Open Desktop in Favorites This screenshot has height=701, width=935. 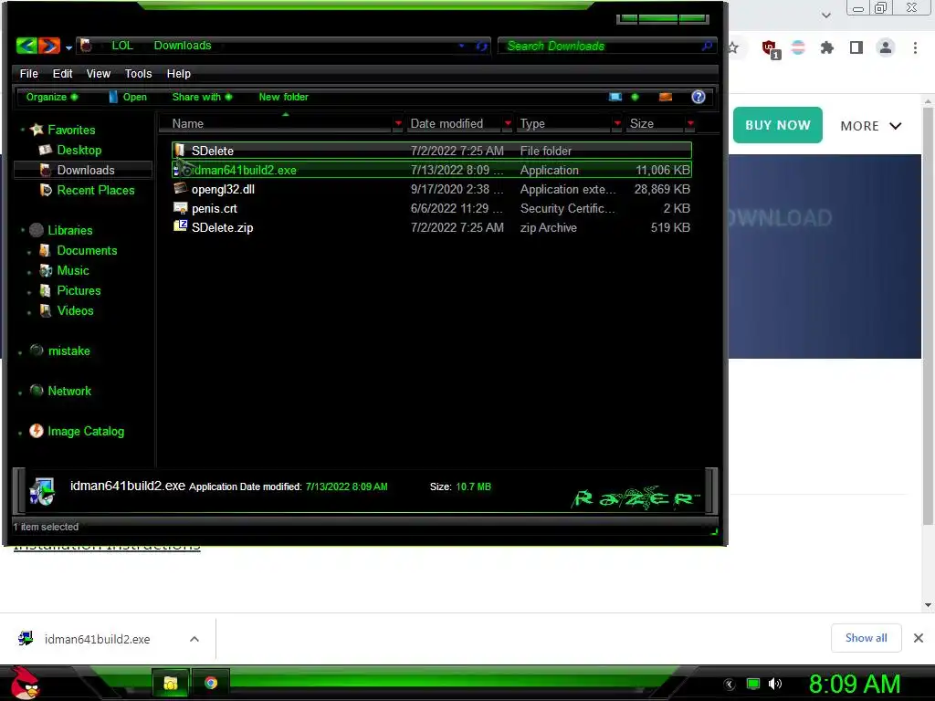pyautogui.click(x=79, y=150)
